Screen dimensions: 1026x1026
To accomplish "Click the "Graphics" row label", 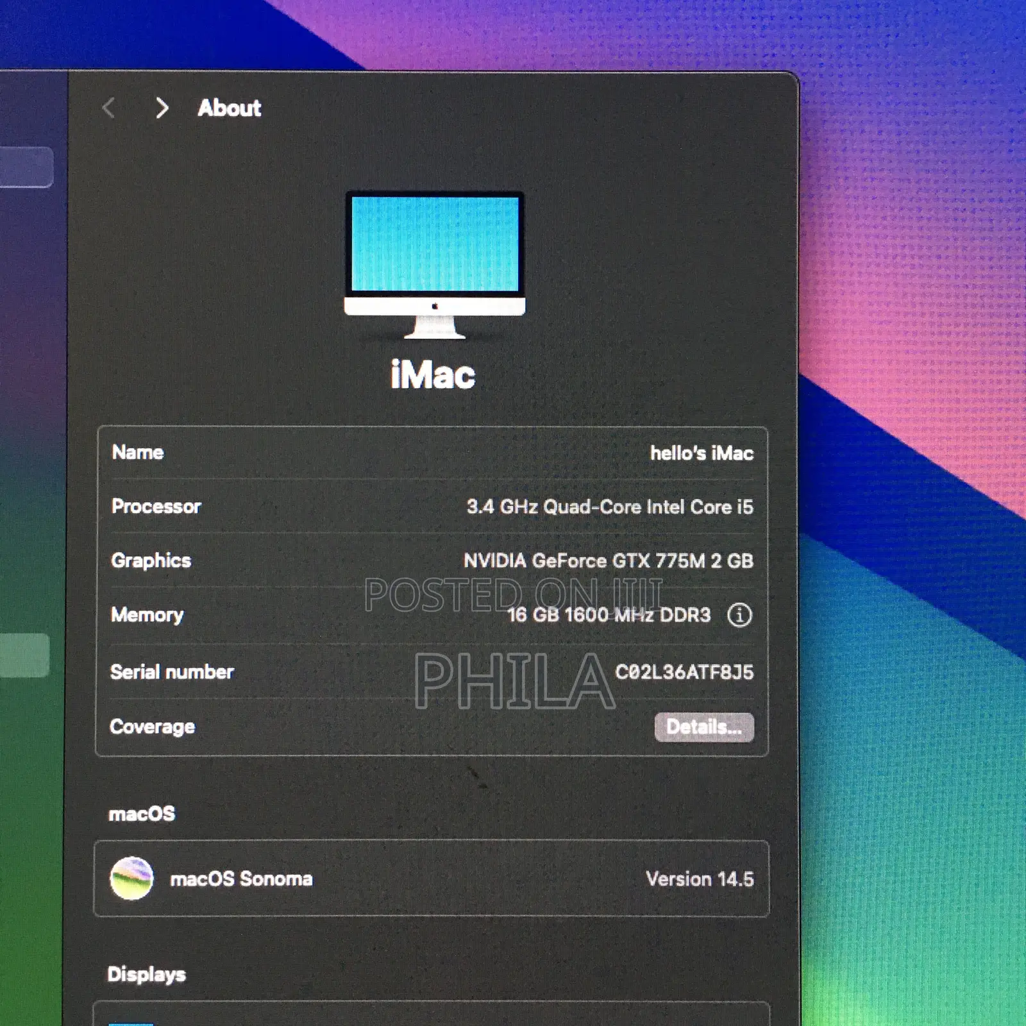I will click(x=151, y=560).
